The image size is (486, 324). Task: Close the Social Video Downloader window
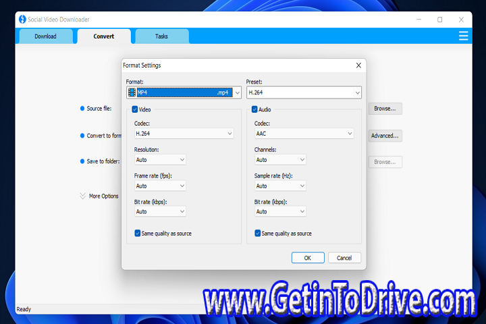(461, 20)
